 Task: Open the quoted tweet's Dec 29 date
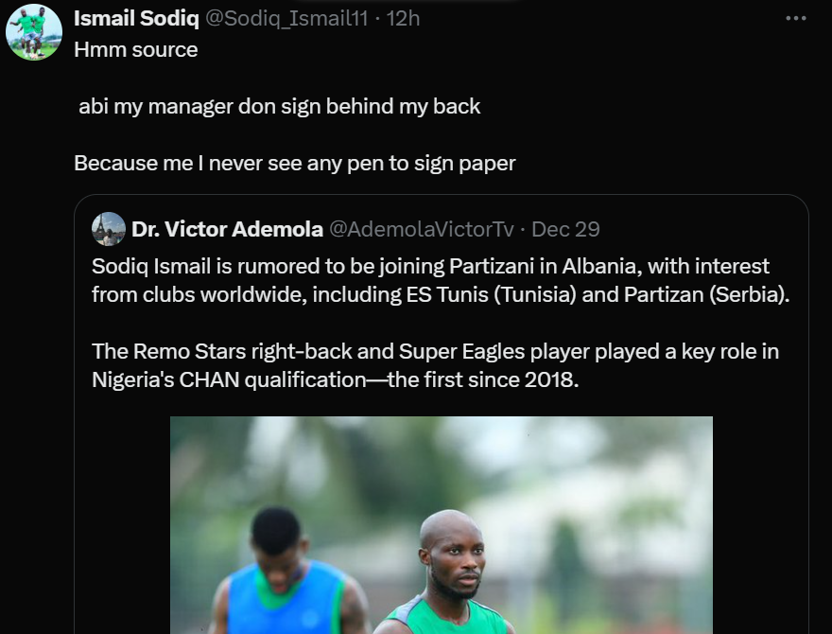pyautogui.click(x=565, y=229)
